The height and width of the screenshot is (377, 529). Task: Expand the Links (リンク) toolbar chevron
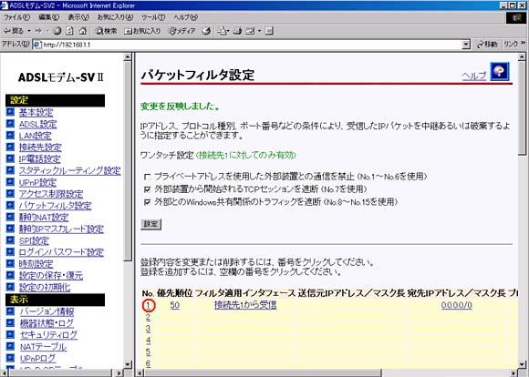tap(524, 44)
